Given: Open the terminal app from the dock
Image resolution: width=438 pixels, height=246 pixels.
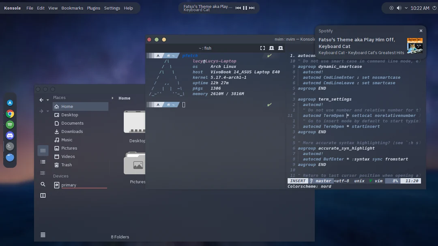Looking at the screenshot, I should [x=10, y=146].
